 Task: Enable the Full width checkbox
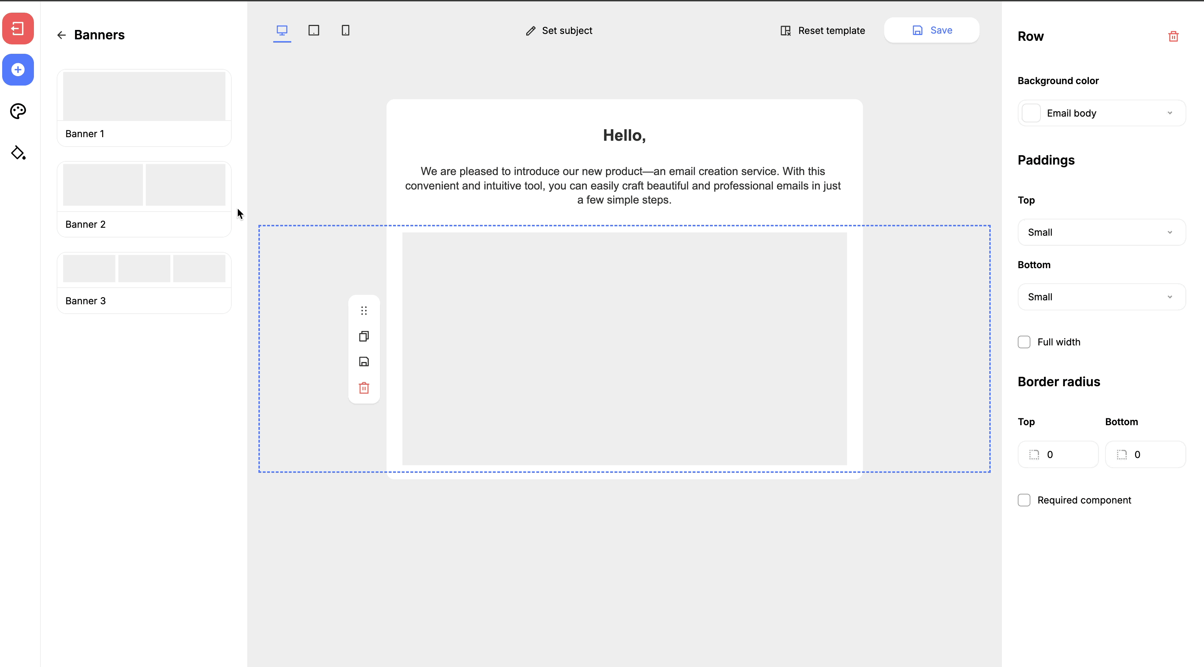tap(1024, 342)
